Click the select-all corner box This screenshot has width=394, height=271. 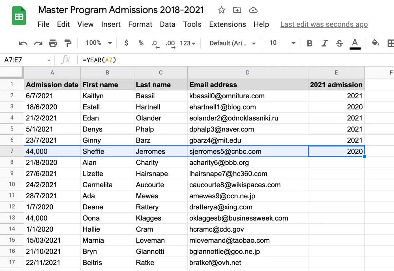pos(12,72)
